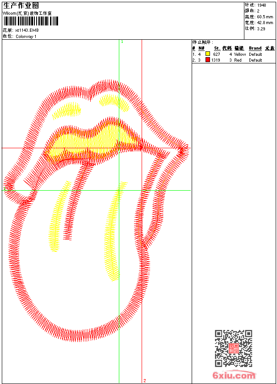Select the Red description cell
Image resolution: width=277 pixels, height=384 pixels.
(238, 60)
